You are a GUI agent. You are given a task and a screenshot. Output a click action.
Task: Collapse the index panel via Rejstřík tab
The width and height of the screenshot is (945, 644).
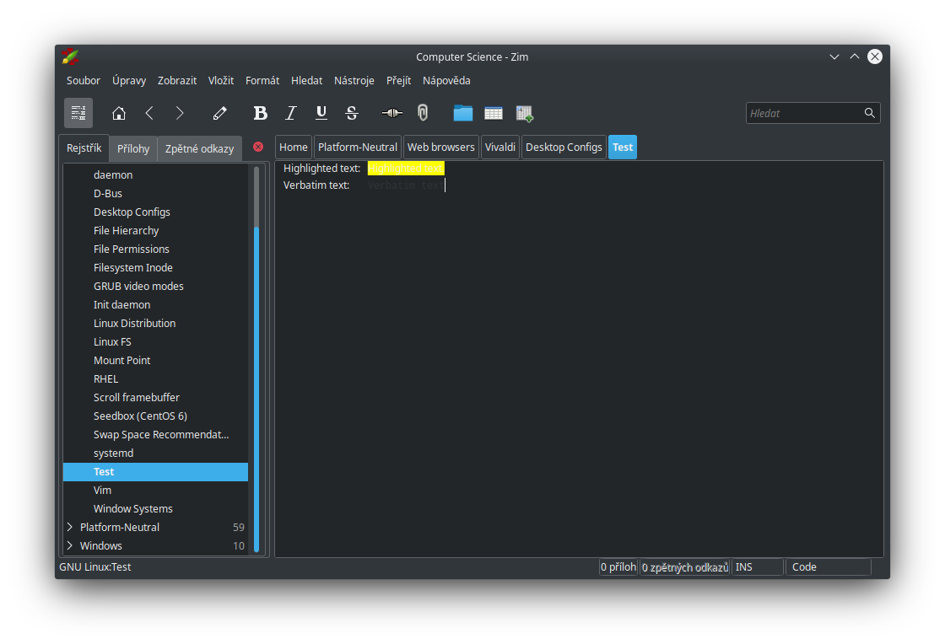point(84,148)
